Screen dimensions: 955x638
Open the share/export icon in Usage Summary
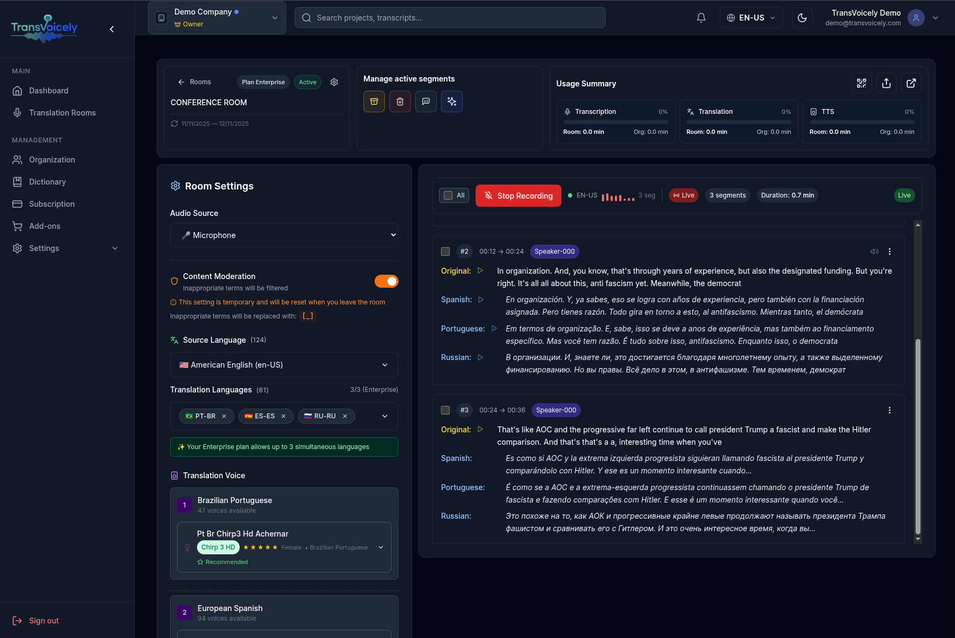(886, 83)
